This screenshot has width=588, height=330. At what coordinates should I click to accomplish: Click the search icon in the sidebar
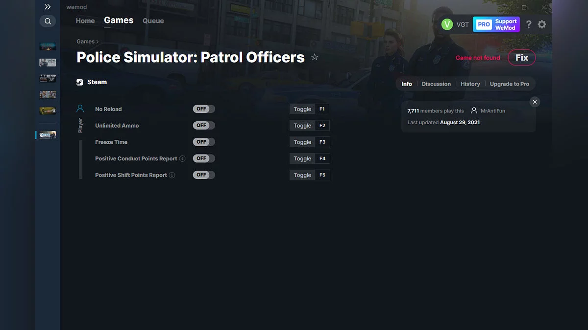point(48,21)
